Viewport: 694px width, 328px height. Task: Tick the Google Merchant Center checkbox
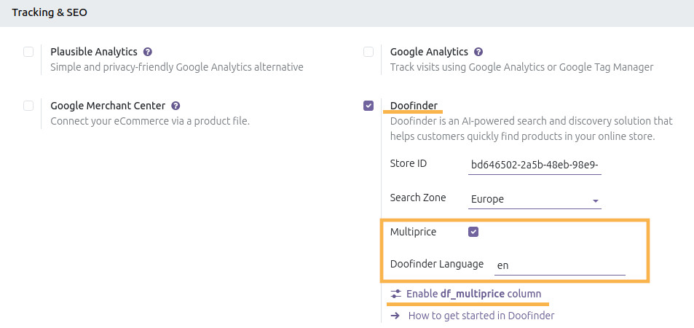(x=28, y=106)
